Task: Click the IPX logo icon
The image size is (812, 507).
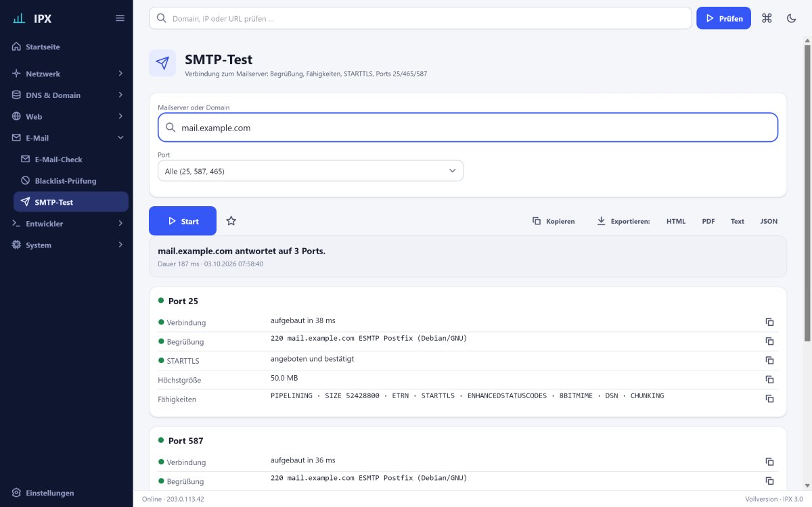Action: [x=19, y=18]
